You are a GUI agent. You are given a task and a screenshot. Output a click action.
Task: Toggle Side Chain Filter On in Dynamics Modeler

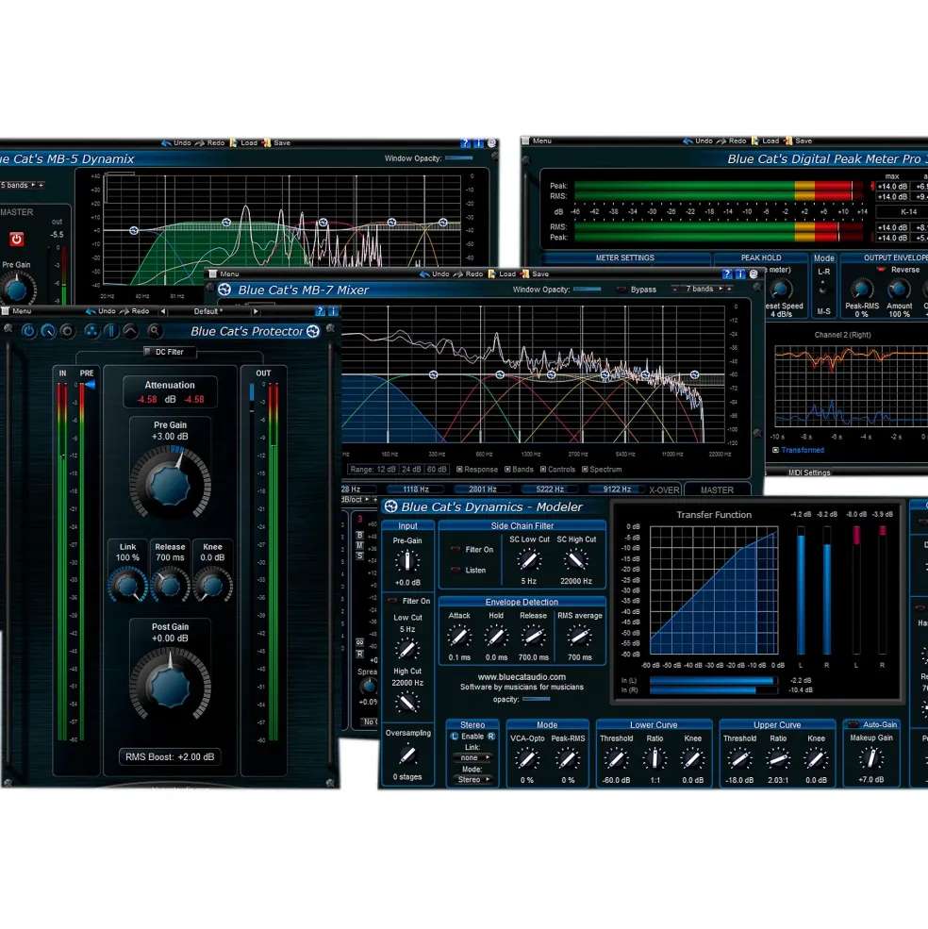[456, 550]
